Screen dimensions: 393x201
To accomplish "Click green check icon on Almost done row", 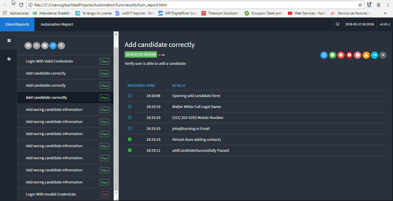I will [x=130, y=139].
